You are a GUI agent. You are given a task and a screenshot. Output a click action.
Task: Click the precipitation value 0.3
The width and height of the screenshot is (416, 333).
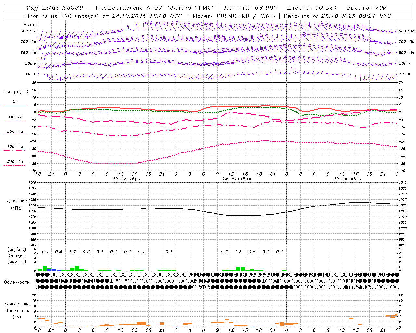click(86, 252)
